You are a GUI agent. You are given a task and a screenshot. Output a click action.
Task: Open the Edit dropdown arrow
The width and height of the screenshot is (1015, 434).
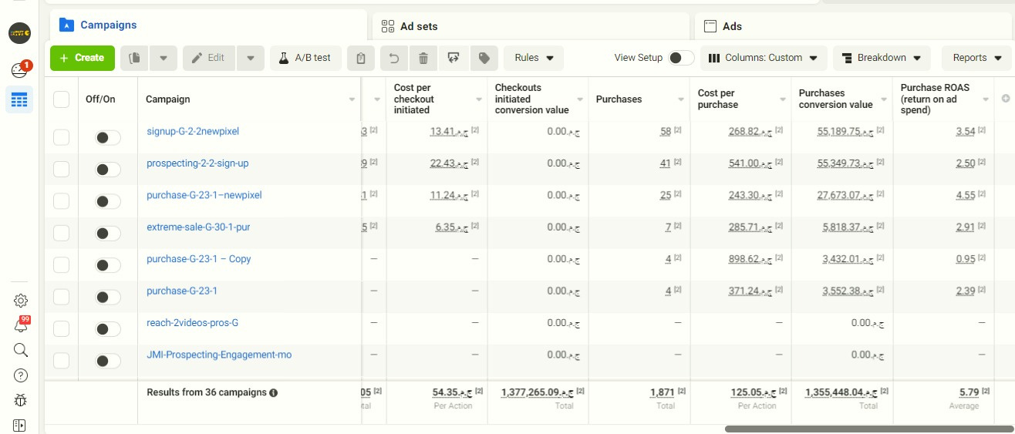(251, 58)
